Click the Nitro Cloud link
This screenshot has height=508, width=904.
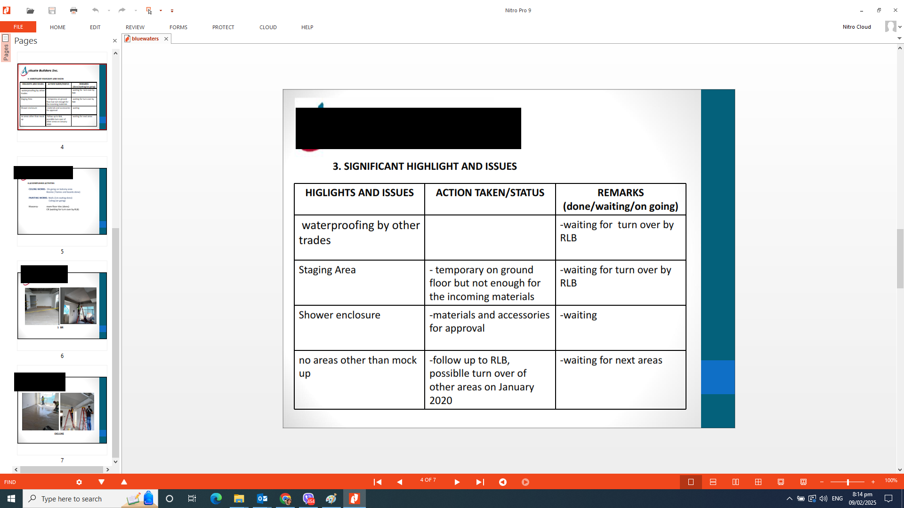coord(856,27)
